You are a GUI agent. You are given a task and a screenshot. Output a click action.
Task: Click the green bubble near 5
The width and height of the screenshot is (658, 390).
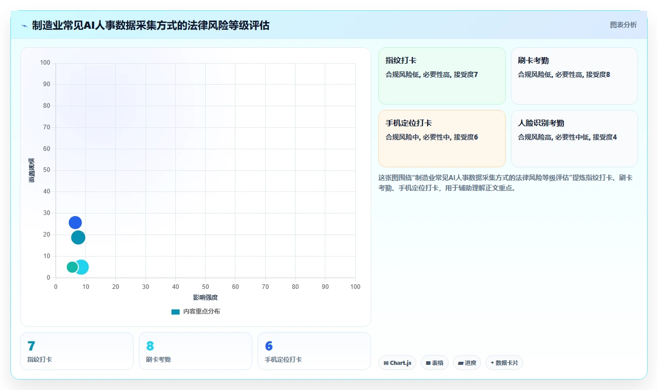[72, 267]
